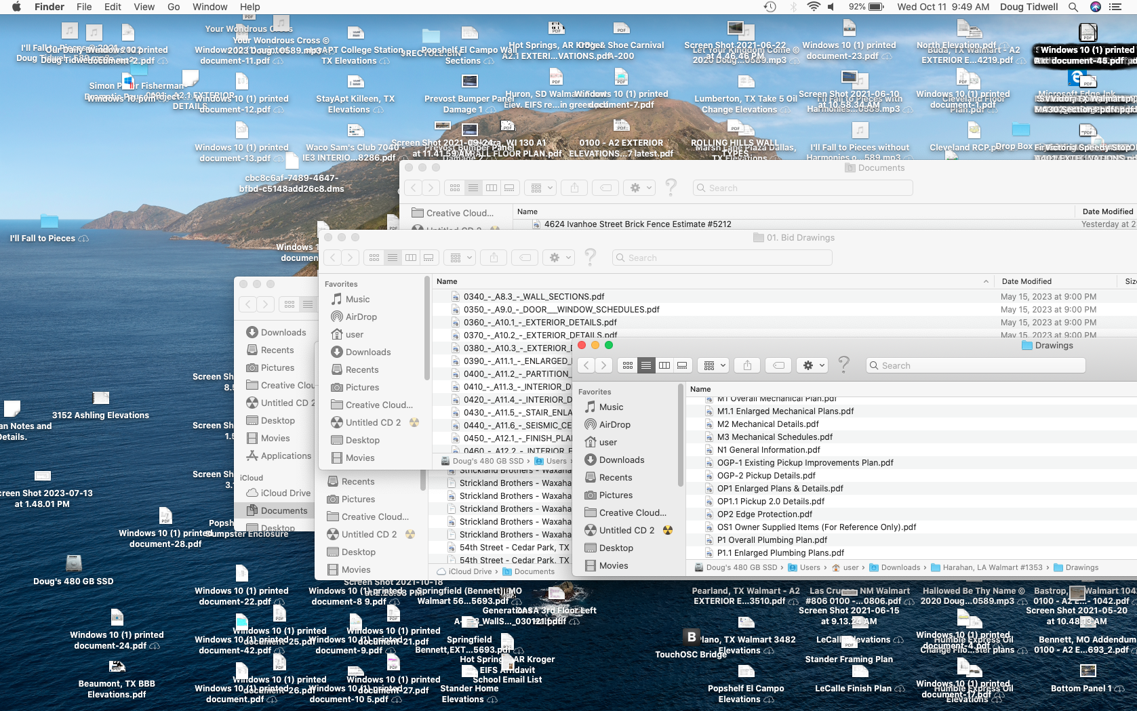Go back in the 01. Bid Drawings window
1137x711 pixels.
coord(333,258)
